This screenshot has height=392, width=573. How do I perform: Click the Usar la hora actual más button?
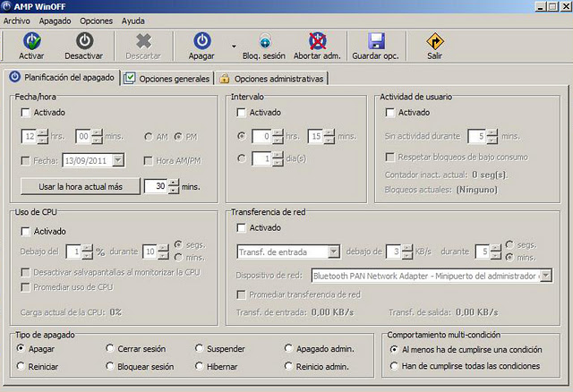[x=80, y=186]
